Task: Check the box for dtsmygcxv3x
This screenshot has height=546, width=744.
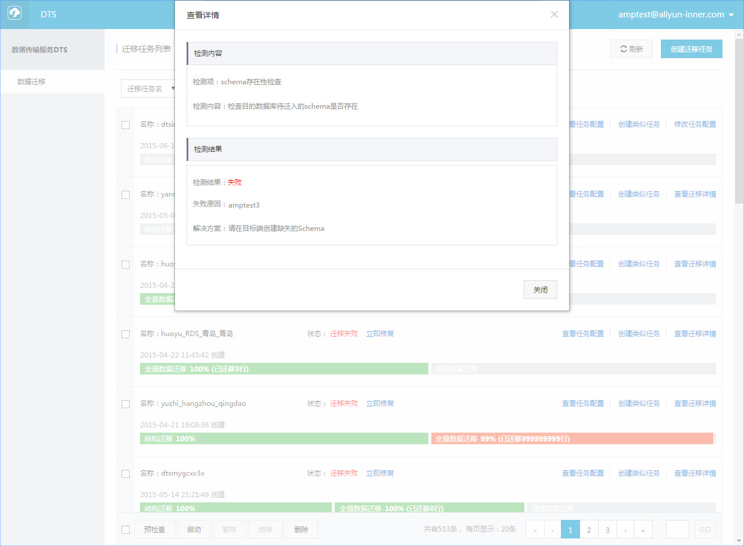Action: tap(126, 474)
